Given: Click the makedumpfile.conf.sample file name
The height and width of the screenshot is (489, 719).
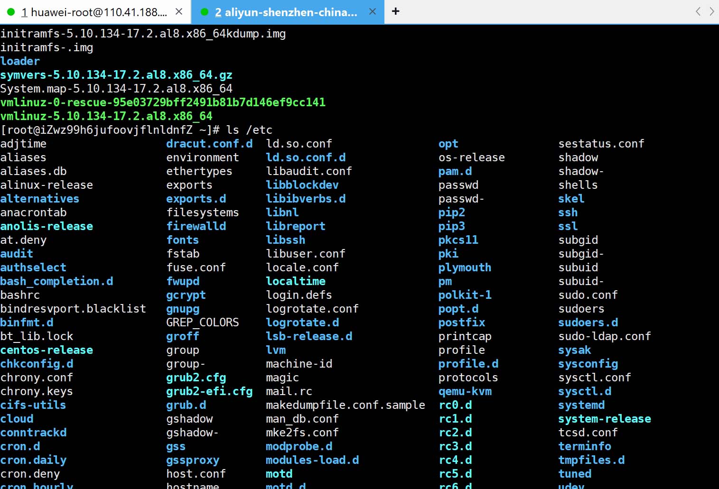Looking at the screenshot, I should tap(345, 405).
